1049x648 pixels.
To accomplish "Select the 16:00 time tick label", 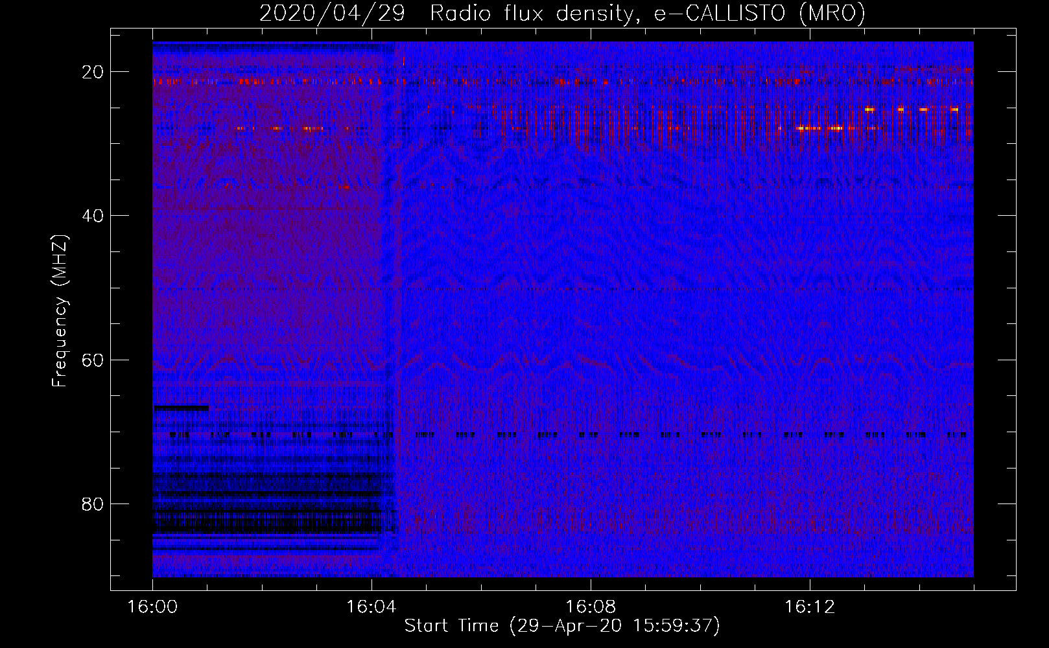I will 152,607.
